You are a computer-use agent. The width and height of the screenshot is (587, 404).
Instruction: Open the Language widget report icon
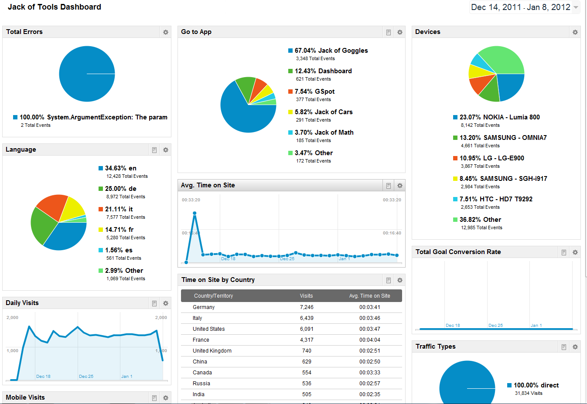click(154, 150)
